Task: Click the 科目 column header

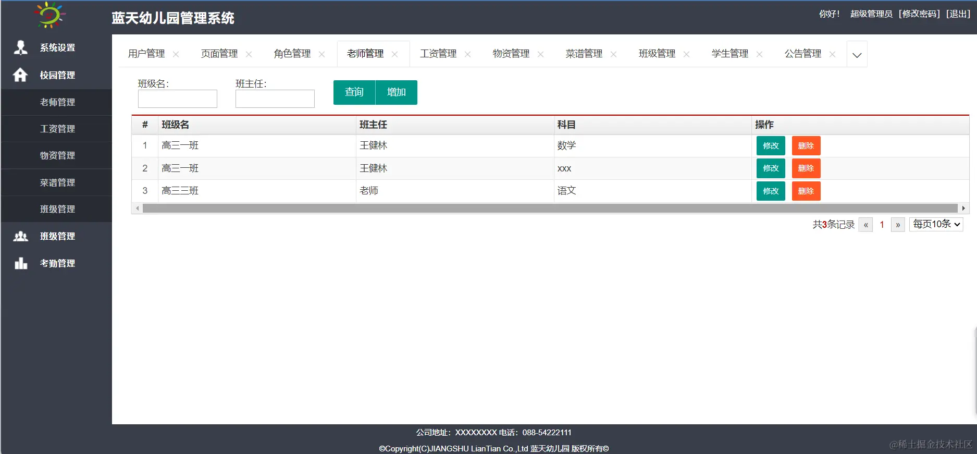Action: point(653,125)
